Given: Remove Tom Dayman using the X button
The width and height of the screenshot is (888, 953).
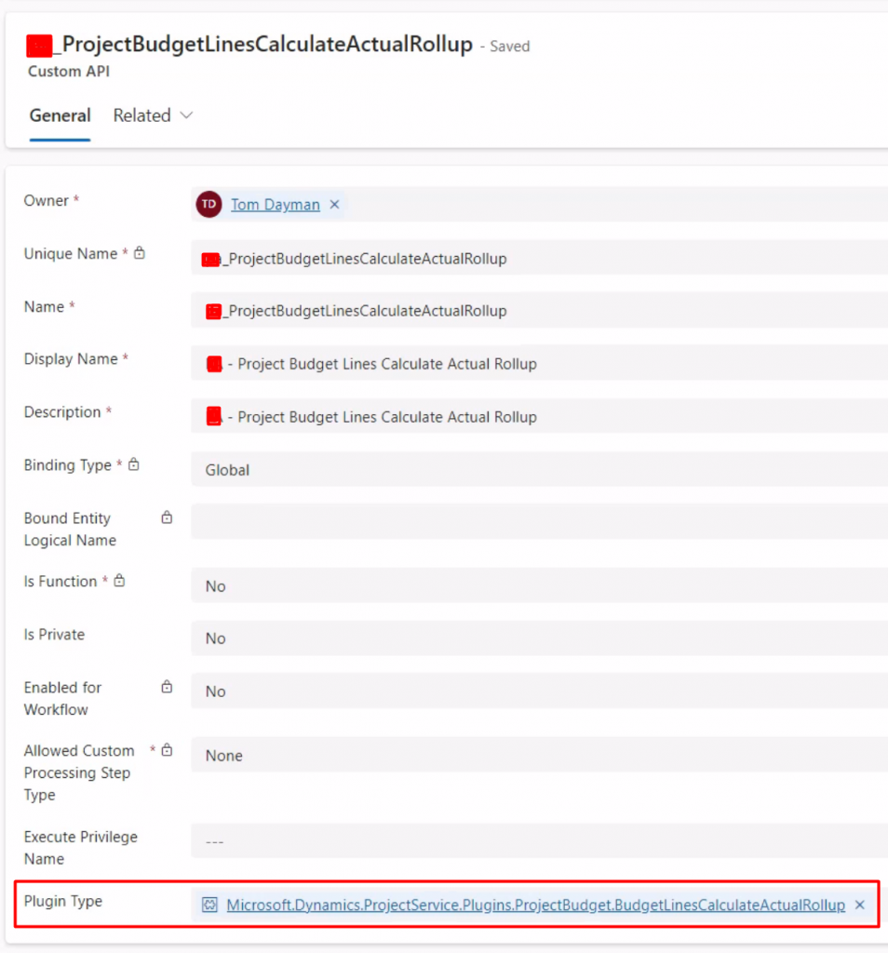Looking at the screenshot, I should [x=334, y=205].
